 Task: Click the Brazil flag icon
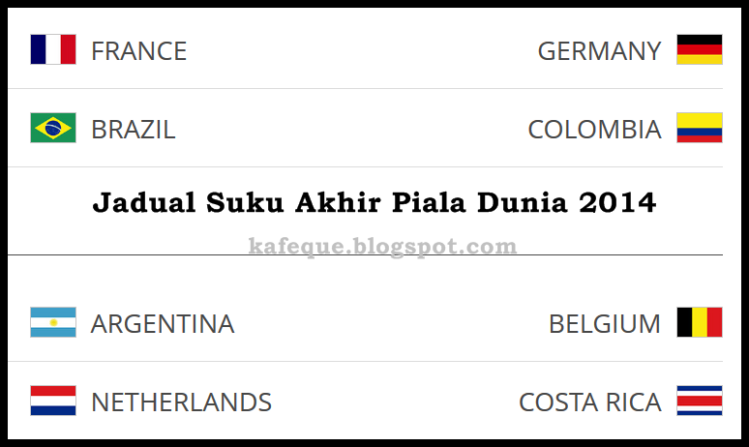click(x=53, y=128)
